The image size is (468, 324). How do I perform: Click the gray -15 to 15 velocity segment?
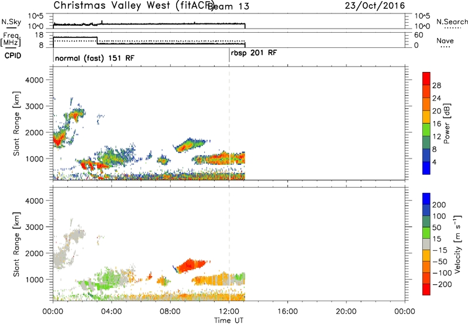pos(426,244)
